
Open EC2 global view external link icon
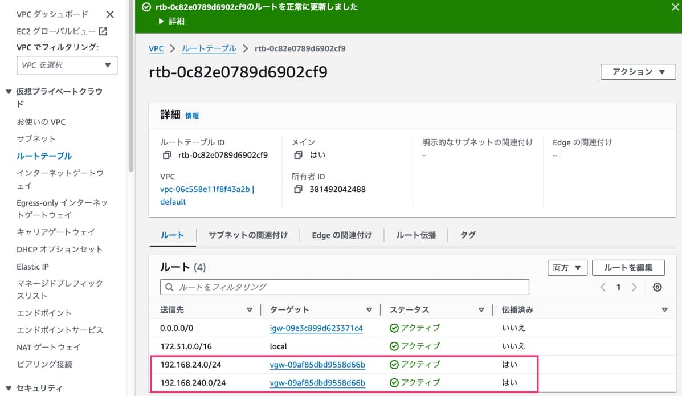pos(103,31)
